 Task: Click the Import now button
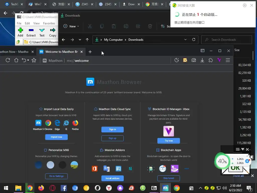(x=56, y=137)
